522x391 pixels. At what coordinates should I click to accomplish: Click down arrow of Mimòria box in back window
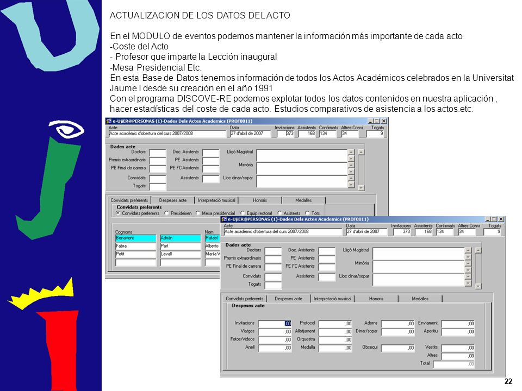pos(351,172)
